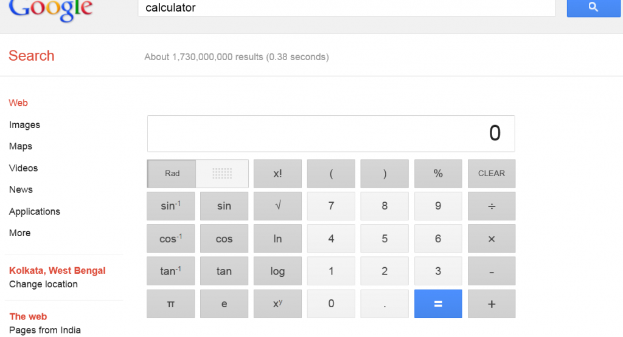Click the calculator display field
Image resolution: width=623 pixels, height=337 pixels.
tap(331, 134)
